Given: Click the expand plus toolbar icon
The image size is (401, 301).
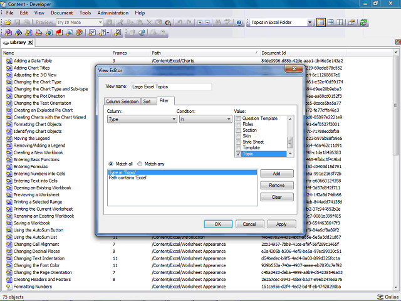Looking at the screenshot, I should click(200, 23).
